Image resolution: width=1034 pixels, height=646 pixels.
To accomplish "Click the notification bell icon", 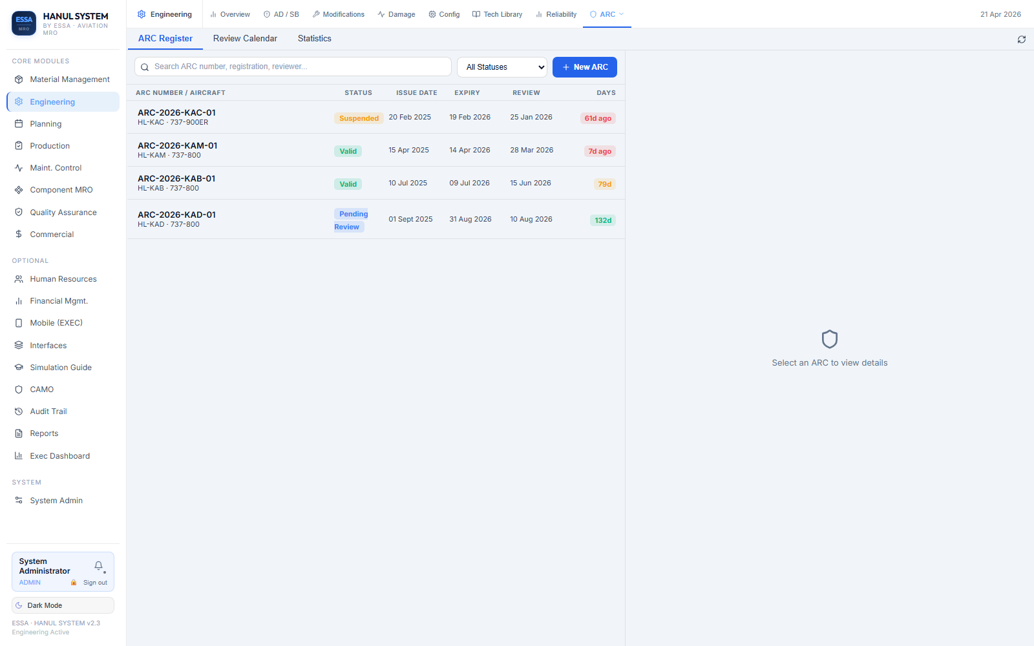I will tap(98, 566).
